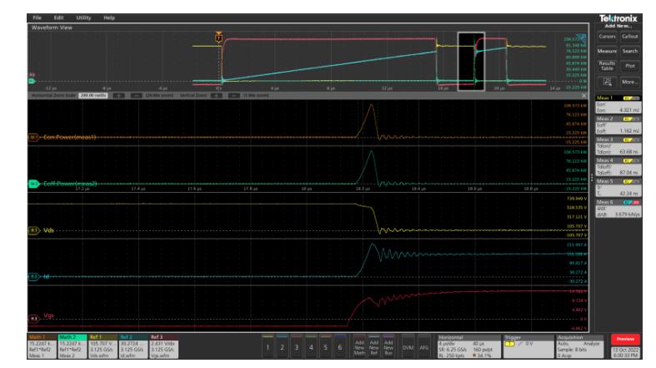Viewport: 656px width, 368px height.
Task: Click the trigger position marker T
Action: (218, 38)
